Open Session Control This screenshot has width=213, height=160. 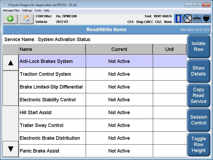click(198, 120)
